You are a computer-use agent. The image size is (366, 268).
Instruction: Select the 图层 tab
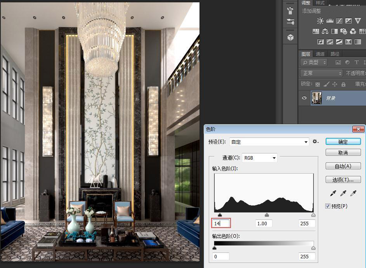click(x=306, y=54)
